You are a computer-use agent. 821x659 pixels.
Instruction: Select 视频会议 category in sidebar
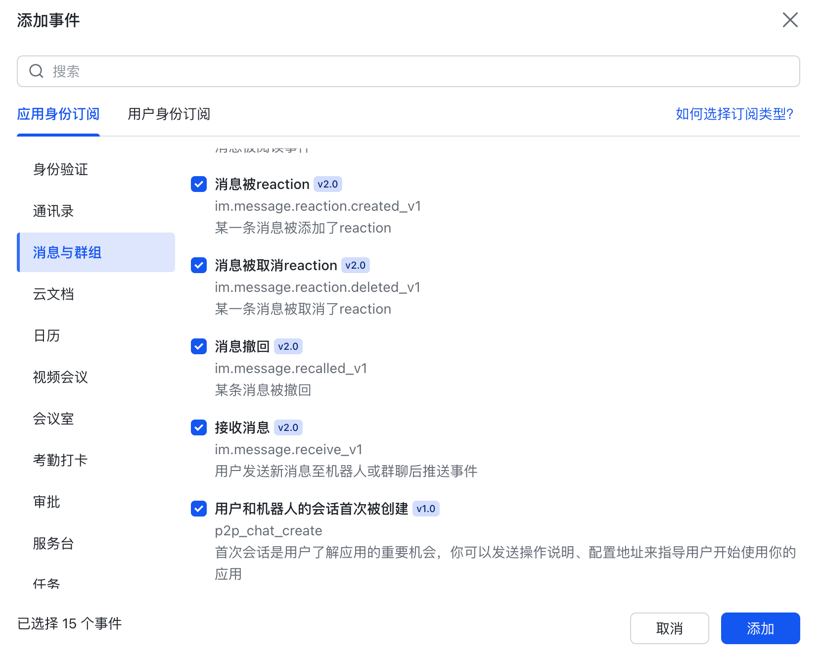pyautogui.click(x=60, y=377)
